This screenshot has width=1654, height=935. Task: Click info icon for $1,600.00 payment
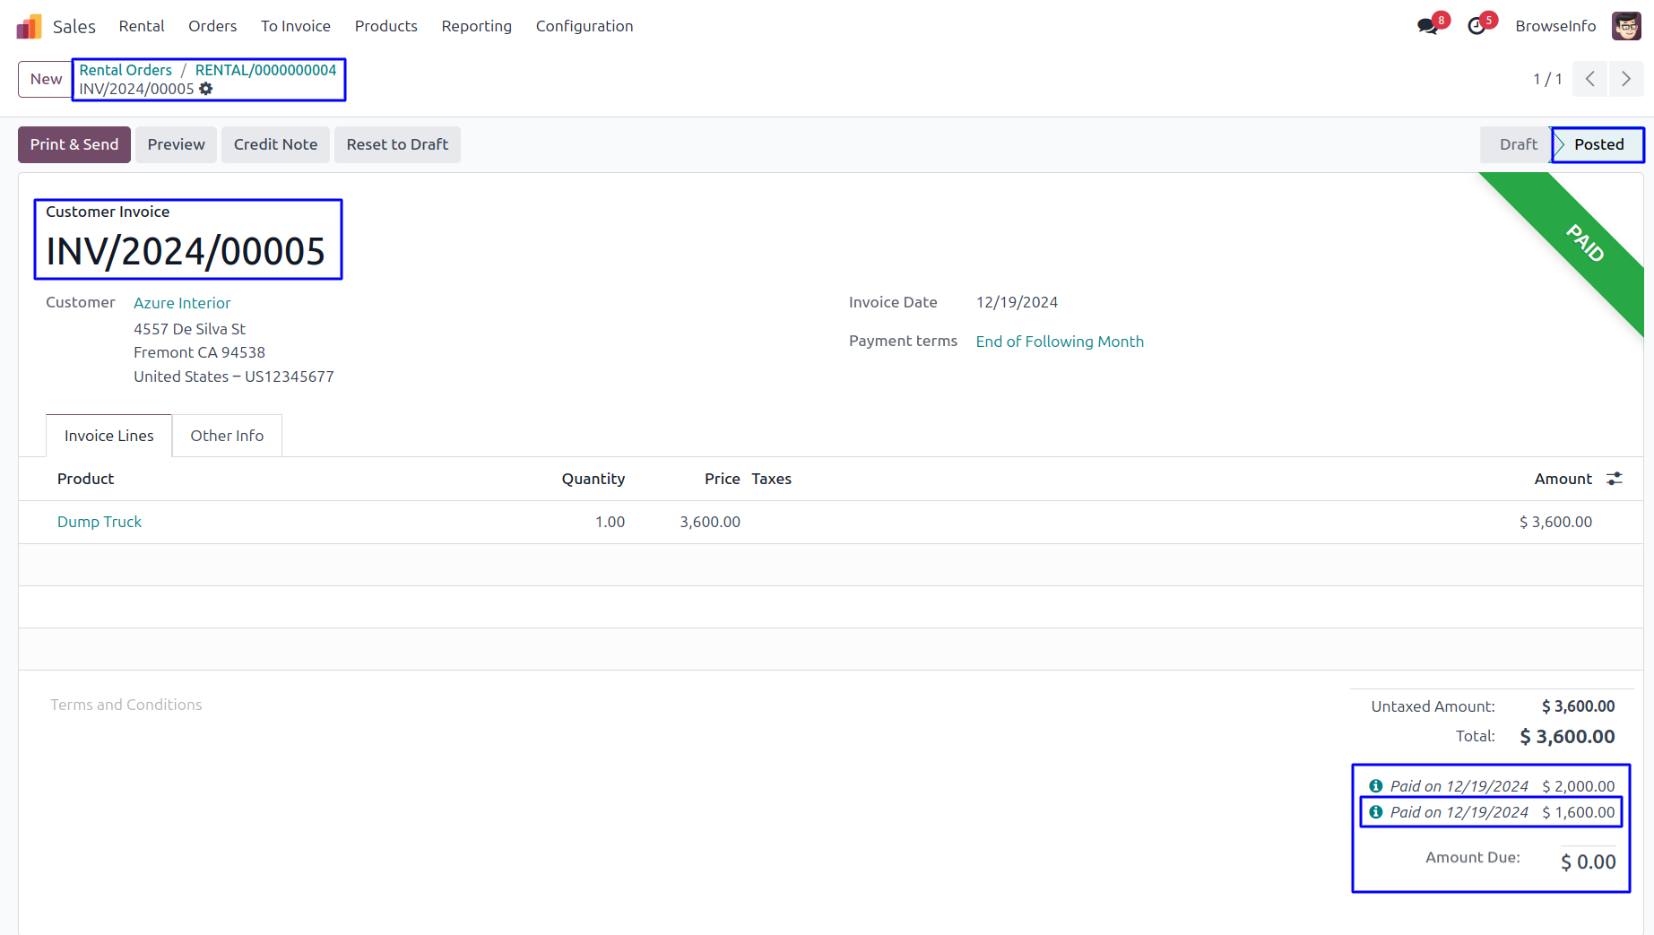[1375, 812]
